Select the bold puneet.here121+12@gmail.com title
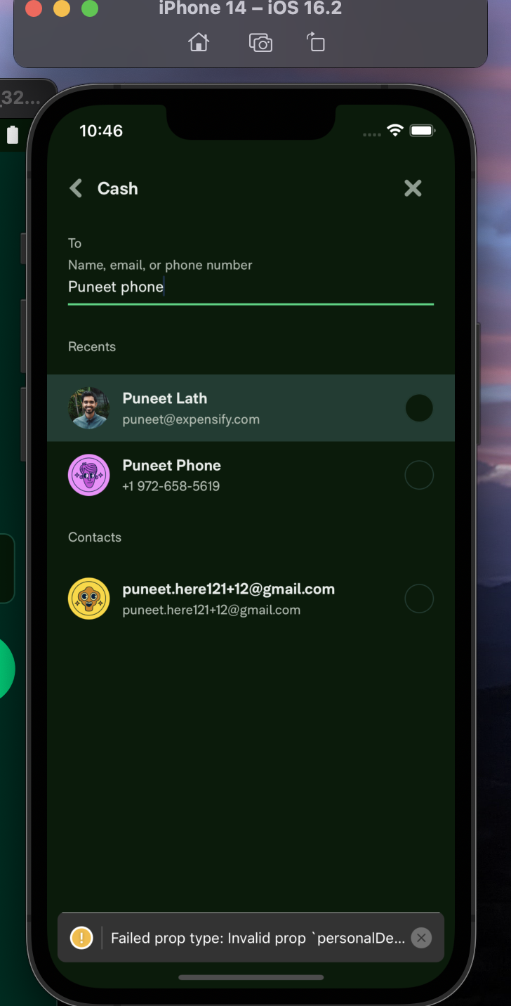The height and width of the screenshot is (1006, 511). [x=229, y=589]
